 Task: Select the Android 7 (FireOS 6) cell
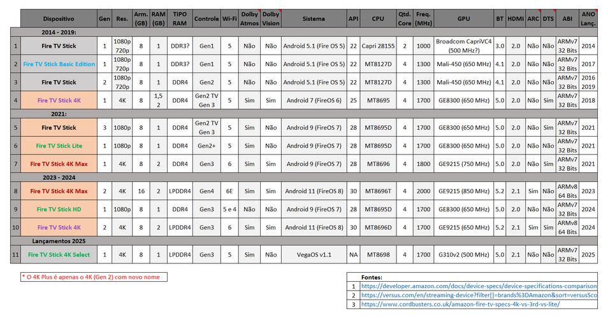point(314,100)
